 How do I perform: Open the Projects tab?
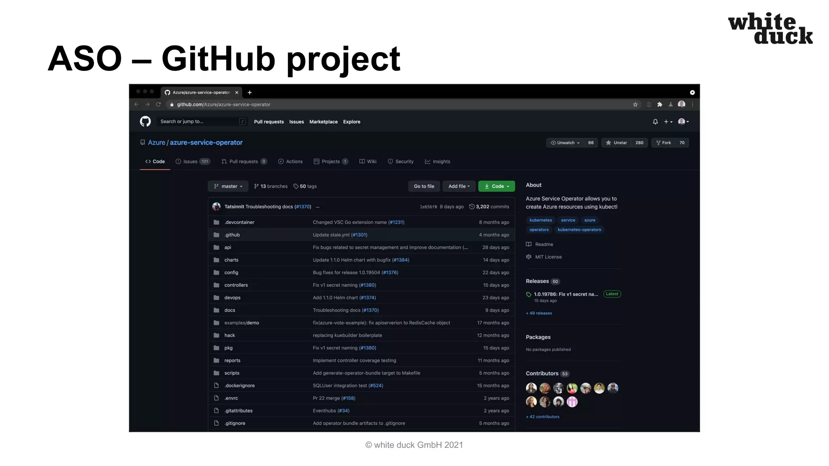[331, 161]
